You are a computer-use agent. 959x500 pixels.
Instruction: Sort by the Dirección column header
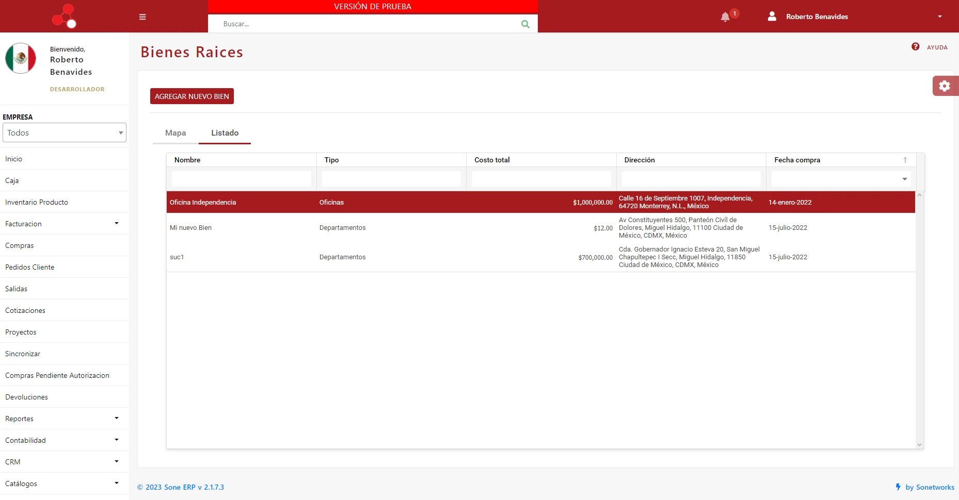click(x=691, y=160)
